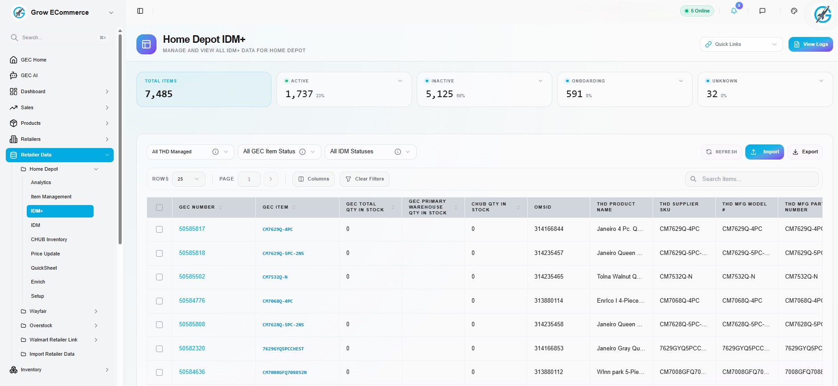The width and height of the screenshot is (838, 386).
Task: Sort by GEC Number column arrows
Action: (221, 207)
